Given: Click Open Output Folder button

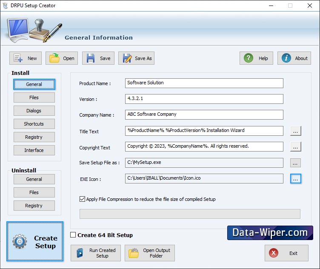Looking at the screenshot, I should 150,253.
